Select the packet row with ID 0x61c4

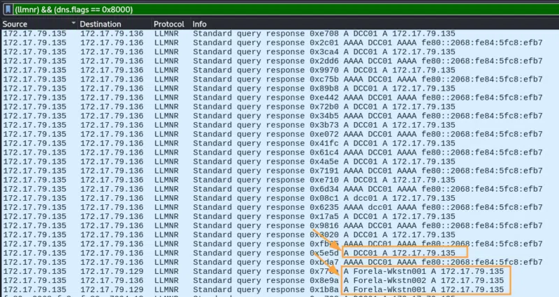point(280,153)
